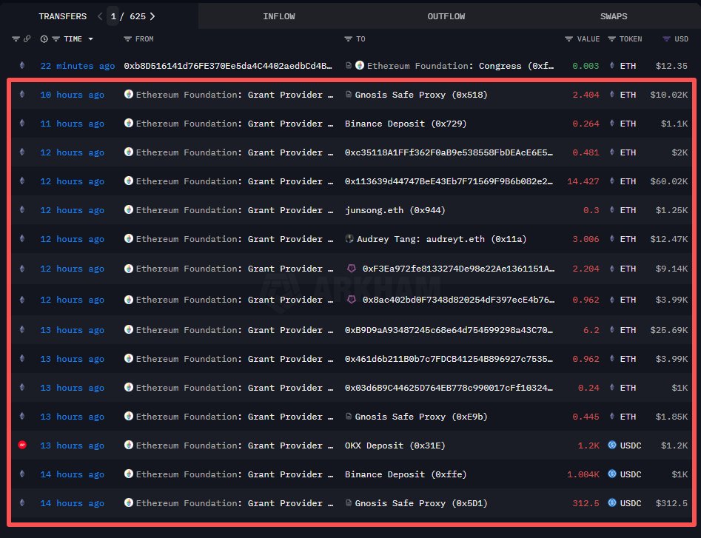This screenshot has height=538, width=701.
Task: Open the TO column filter
Action: click(x=348, y=38)
